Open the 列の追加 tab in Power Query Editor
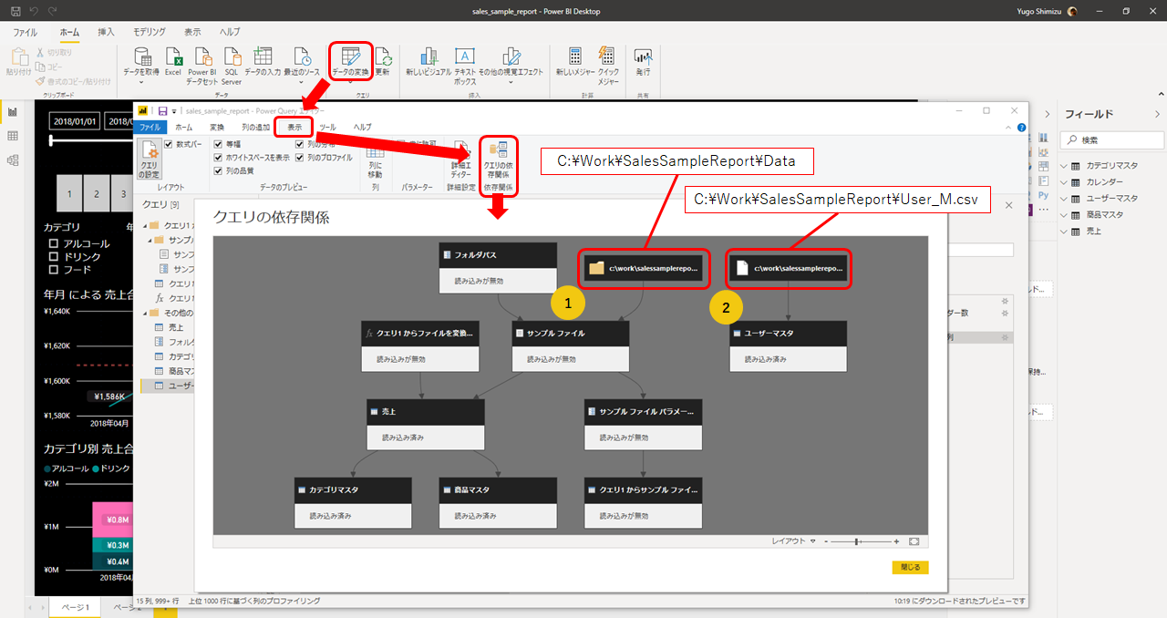The image size is (1167, 618). point(255,127)
